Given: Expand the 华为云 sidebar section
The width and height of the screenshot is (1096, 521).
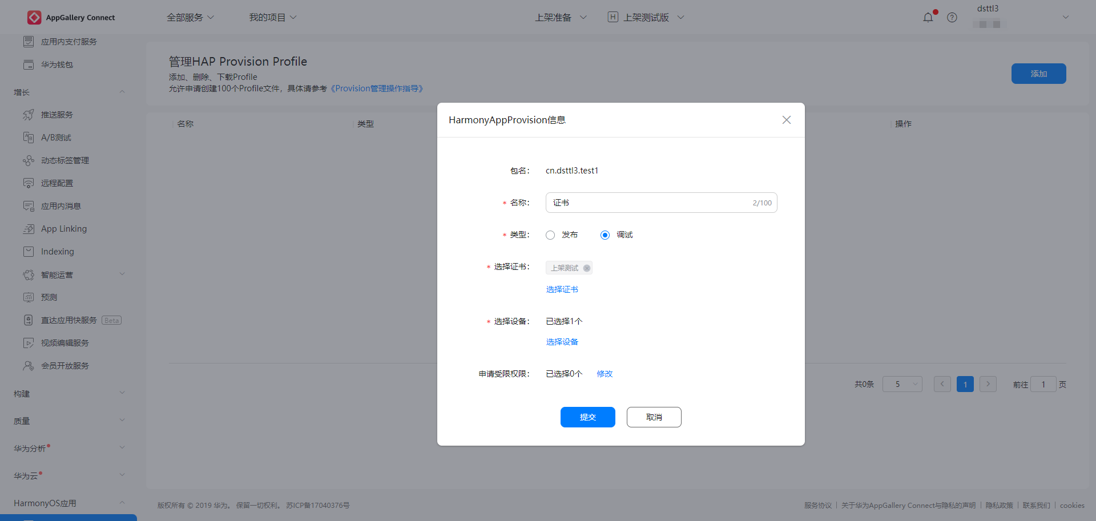Looking at the screenshot, I should coord(122,475).
